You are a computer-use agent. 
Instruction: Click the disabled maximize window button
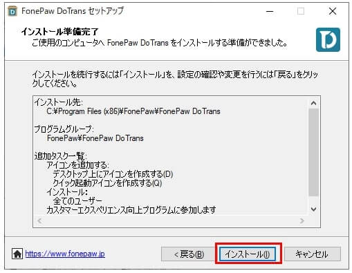[x=301, y=11]
